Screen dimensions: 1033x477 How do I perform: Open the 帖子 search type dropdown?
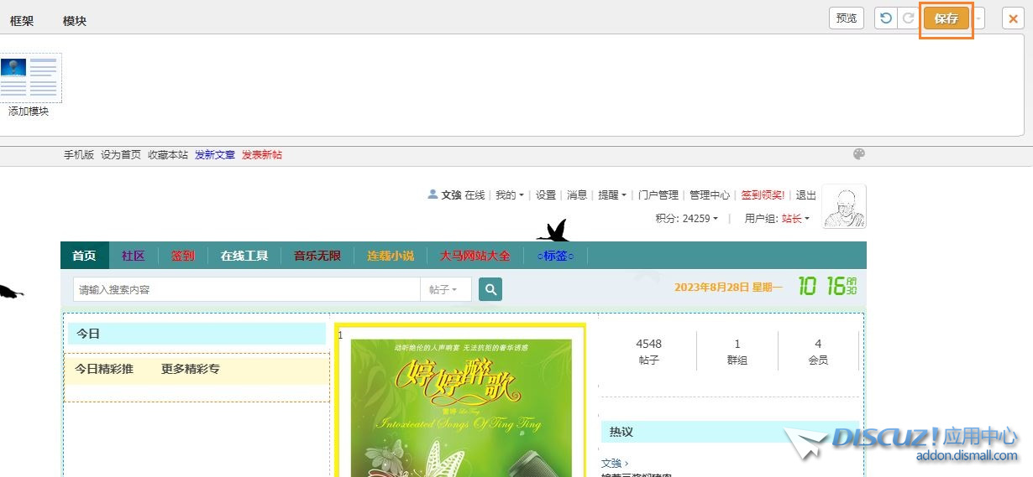pos(443,289)
